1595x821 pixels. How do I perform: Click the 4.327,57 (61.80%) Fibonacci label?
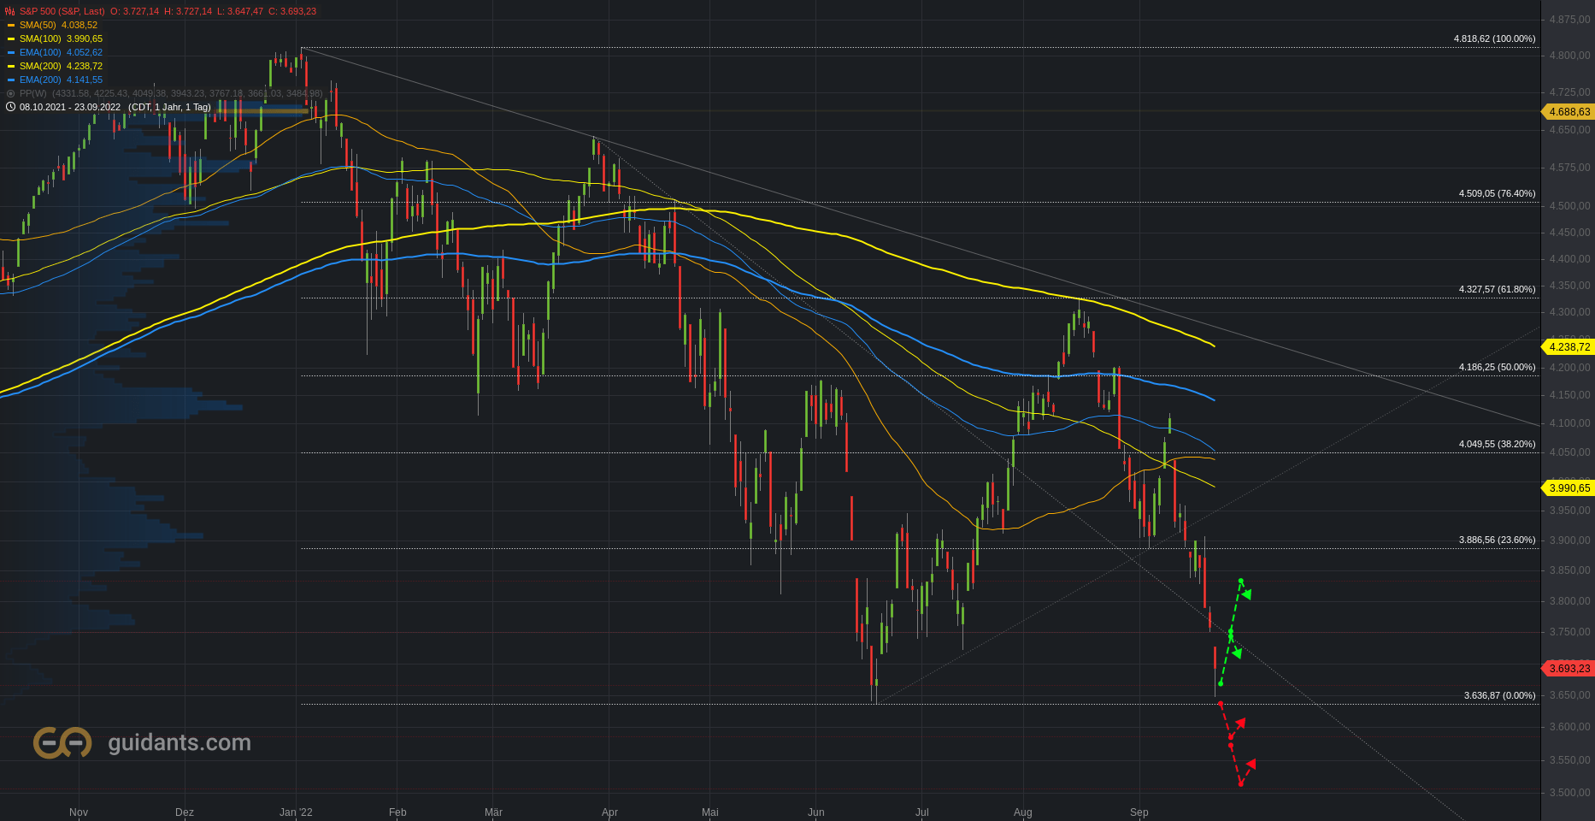point(1497,289)
